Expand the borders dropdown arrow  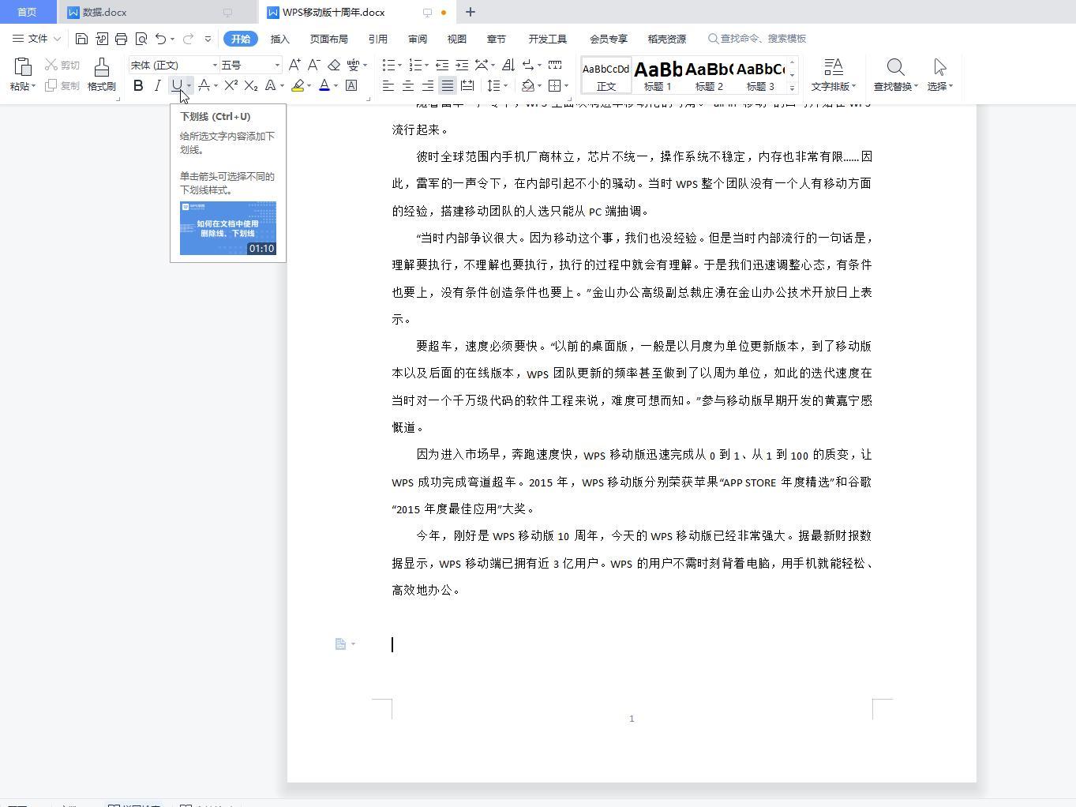tap(567, 85)
